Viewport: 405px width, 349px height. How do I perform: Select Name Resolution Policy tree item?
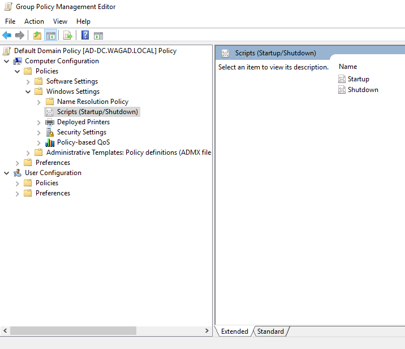92,102
